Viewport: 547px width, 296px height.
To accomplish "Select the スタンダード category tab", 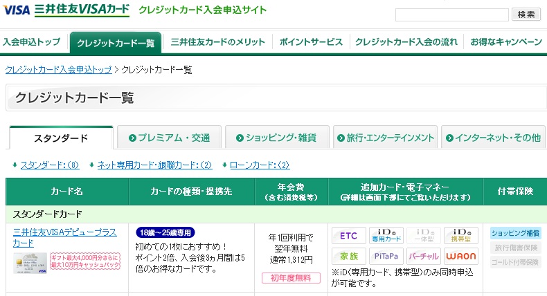I will [61, 138].
